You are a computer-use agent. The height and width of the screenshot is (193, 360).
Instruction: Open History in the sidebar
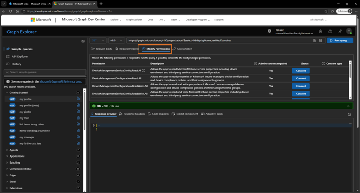coord(16,64)
